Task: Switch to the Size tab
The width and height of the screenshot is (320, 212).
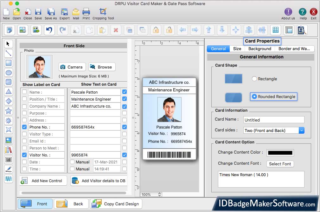Action: (237, 49)
